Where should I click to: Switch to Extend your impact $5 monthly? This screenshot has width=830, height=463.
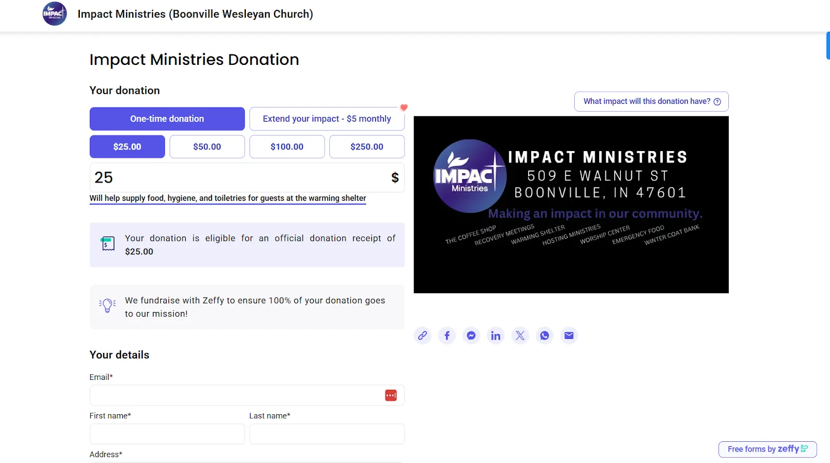[x=327, y=119]
